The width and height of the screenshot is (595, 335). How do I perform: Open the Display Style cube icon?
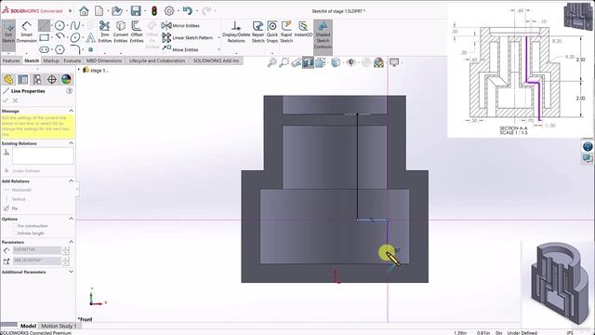pos(336,62)
